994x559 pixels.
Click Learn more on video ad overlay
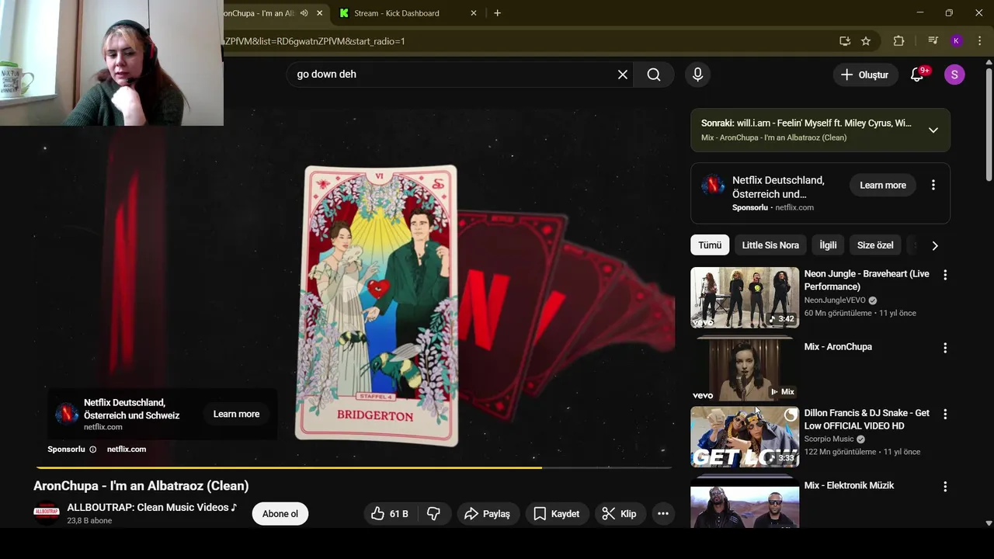(x=237, y=414)
